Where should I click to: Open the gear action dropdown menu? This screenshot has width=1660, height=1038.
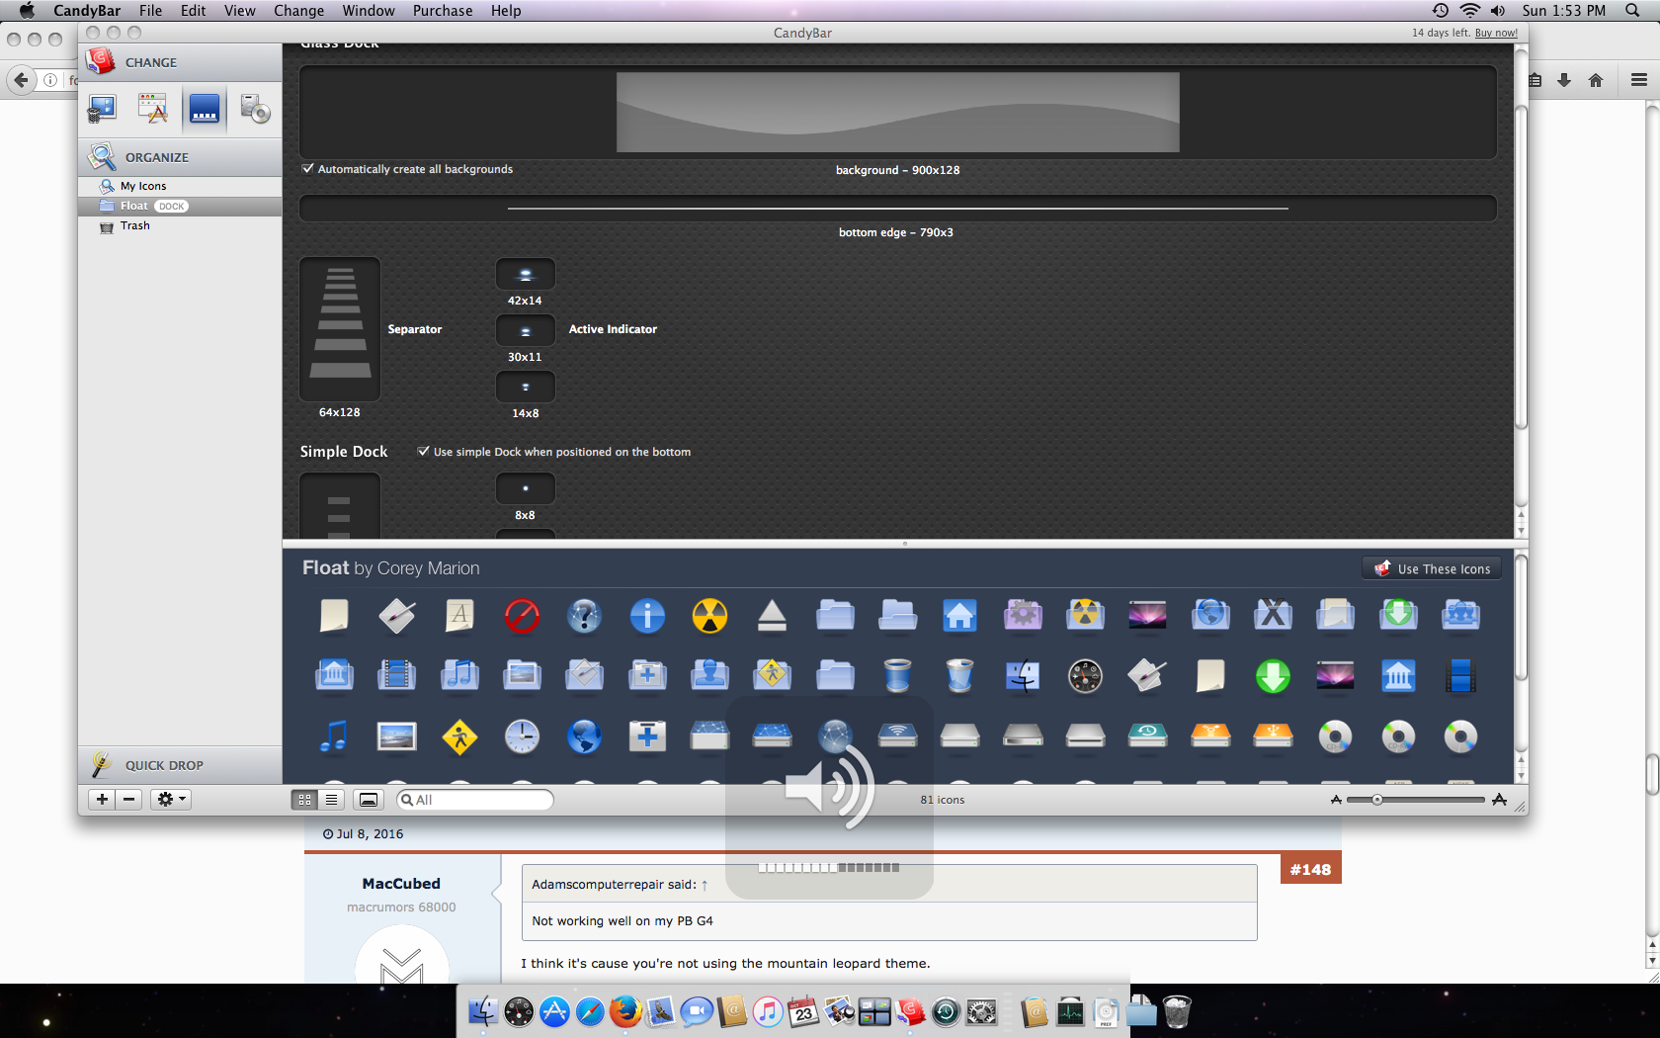point(170,799)
